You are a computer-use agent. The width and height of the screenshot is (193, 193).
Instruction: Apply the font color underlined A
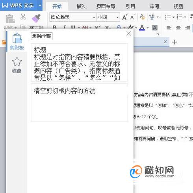click(x=142, y=28)
